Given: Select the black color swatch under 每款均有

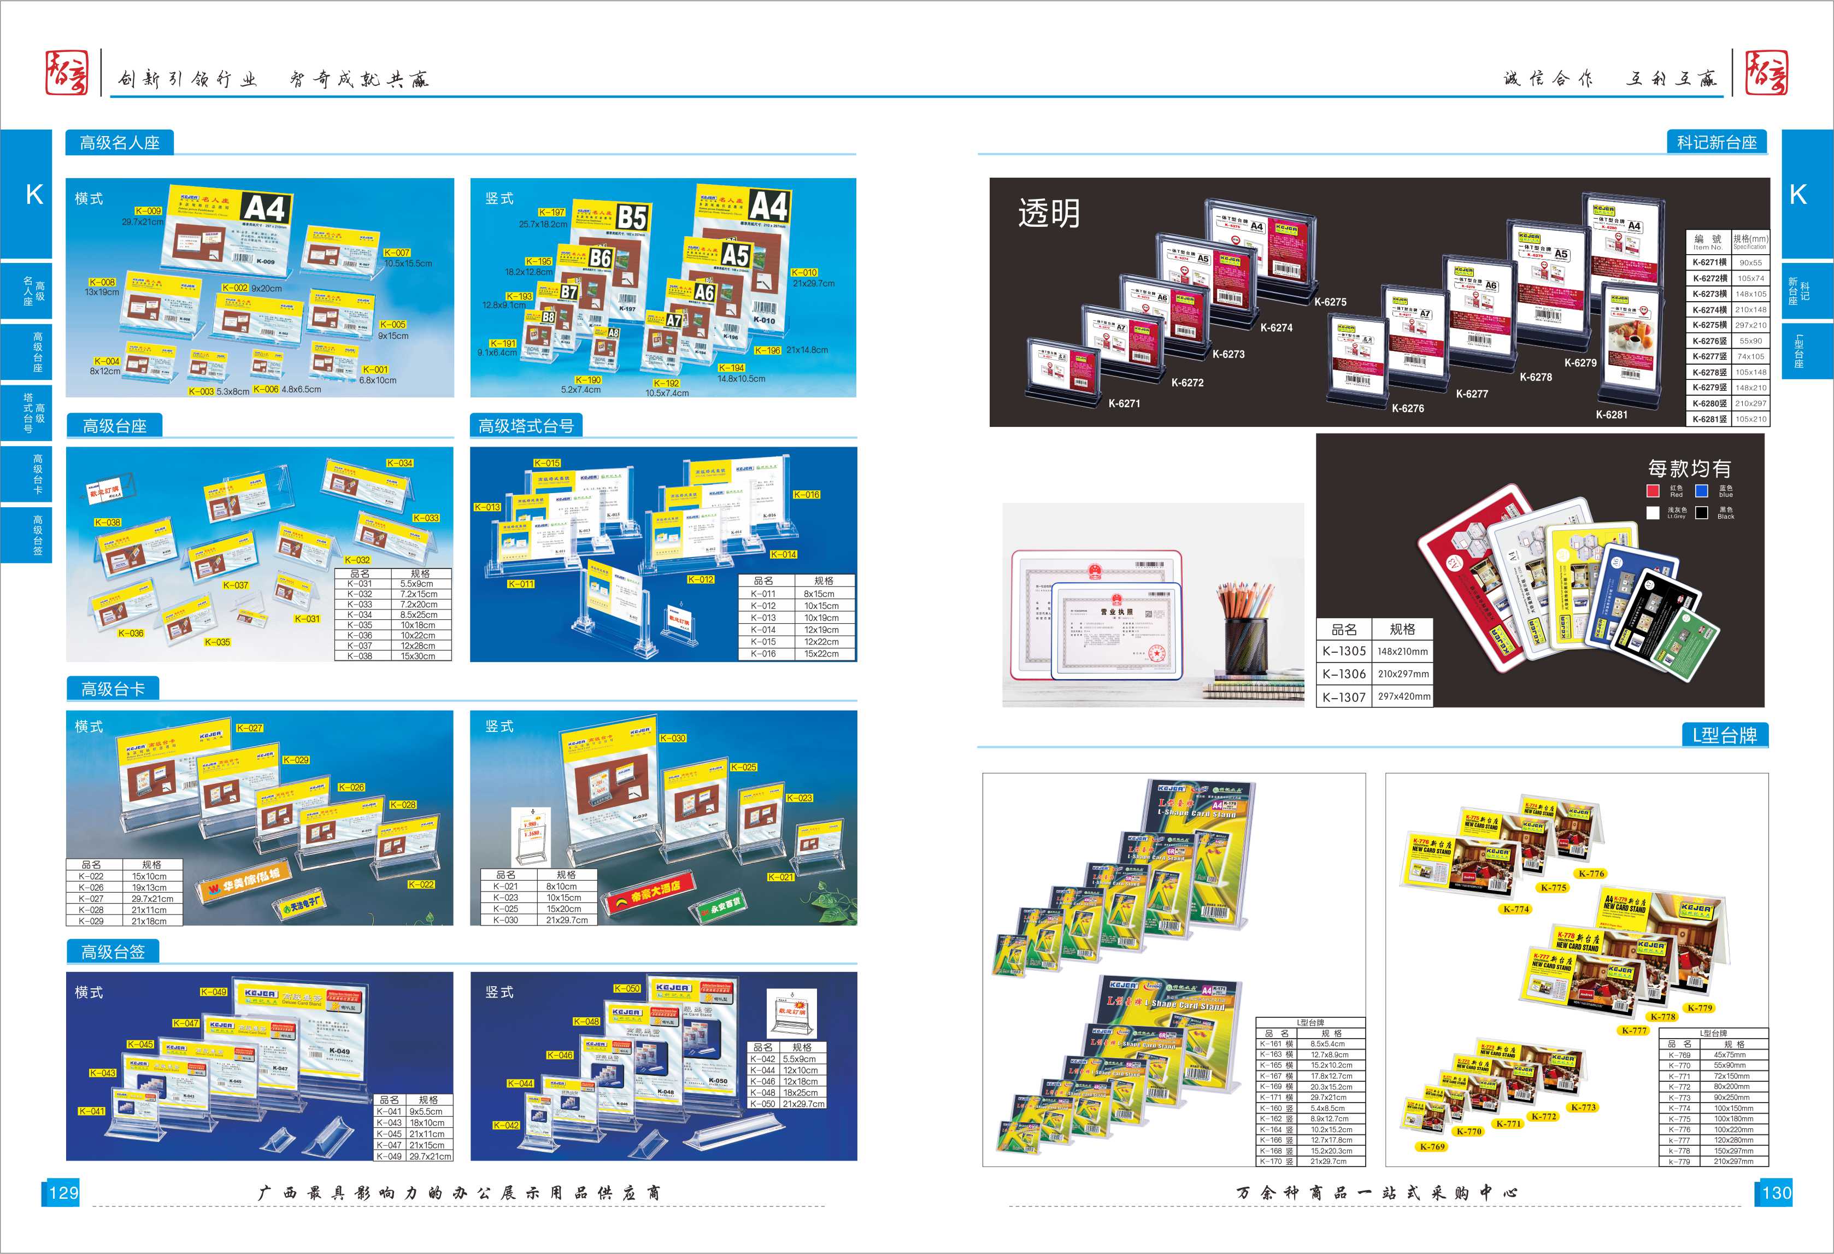Looking at the screenshot, I should [x=1702, y=513].
